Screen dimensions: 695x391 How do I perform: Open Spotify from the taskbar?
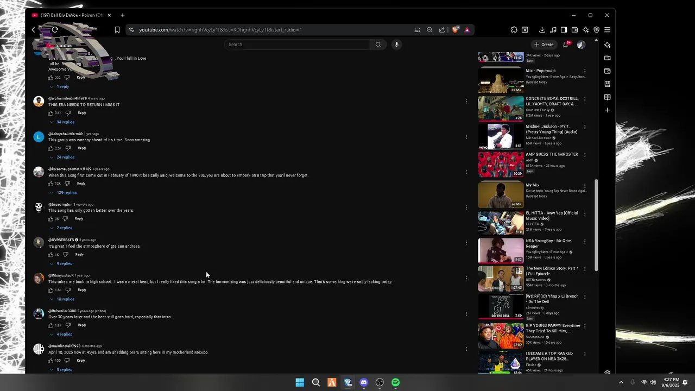396,382
